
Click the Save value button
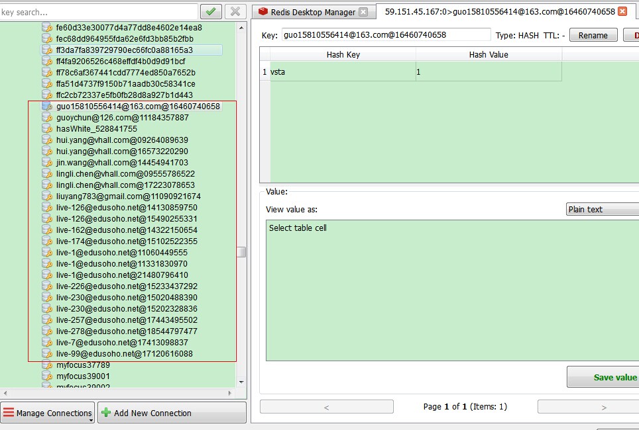pyautogui.click(x=604, y=377)
